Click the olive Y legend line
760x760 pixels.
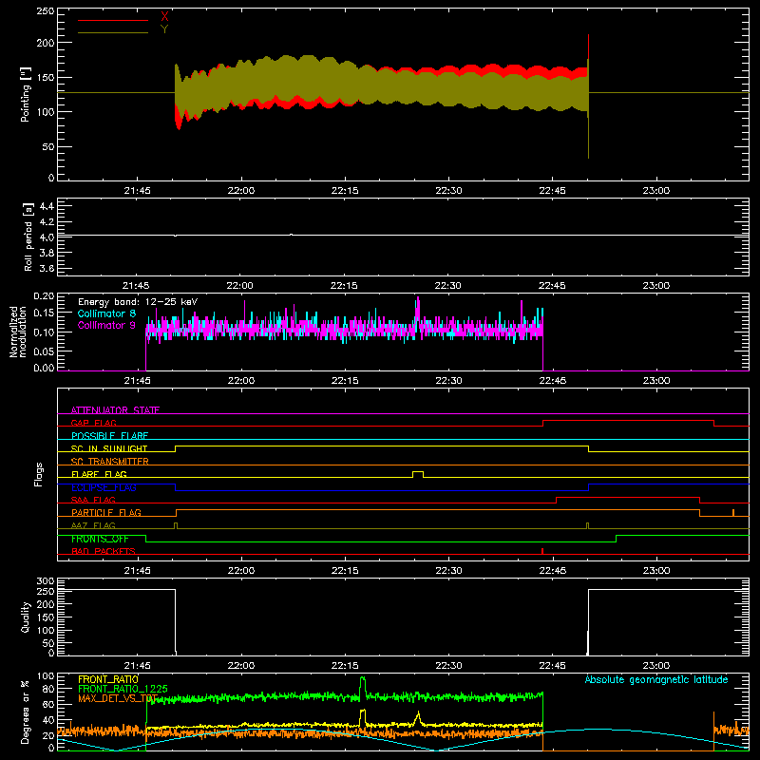(x=112, y=32)
